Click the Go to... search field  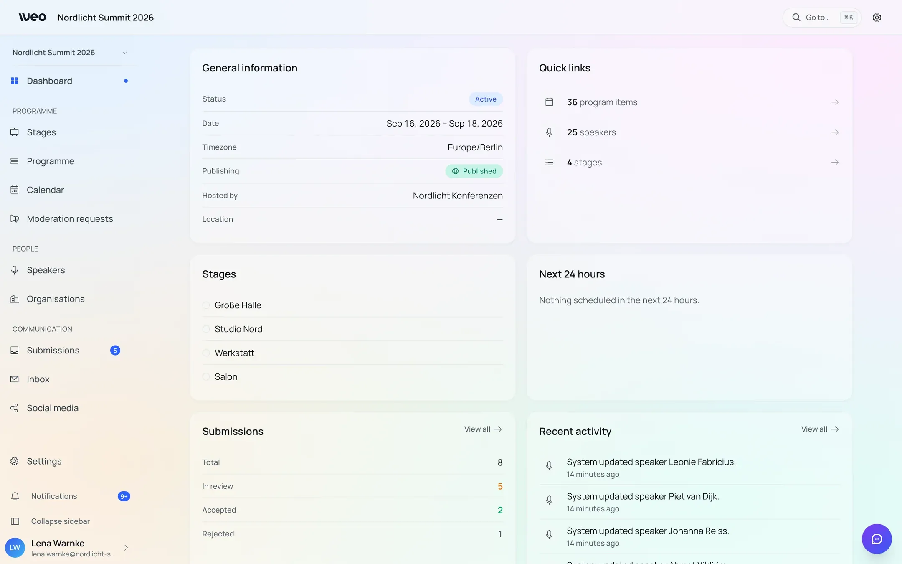click(822, 18)
